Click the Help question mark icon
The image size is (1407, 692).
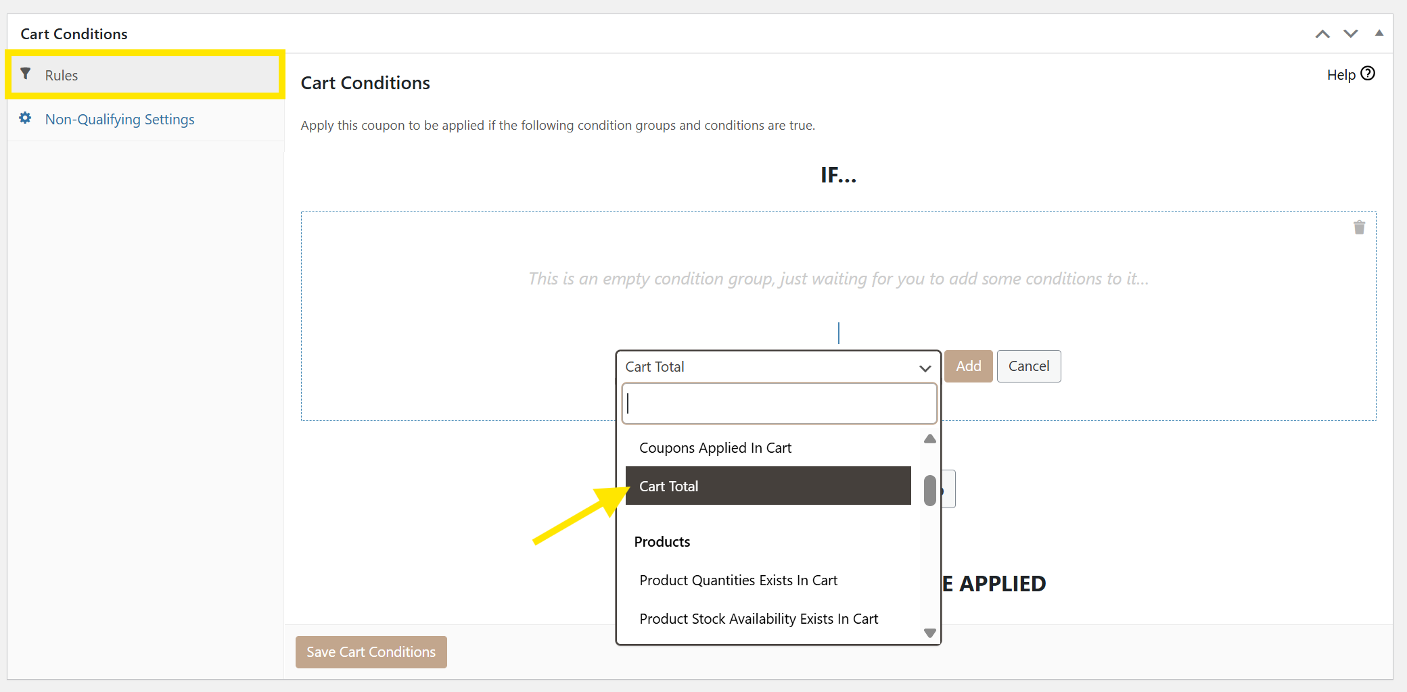[1368, 74]
